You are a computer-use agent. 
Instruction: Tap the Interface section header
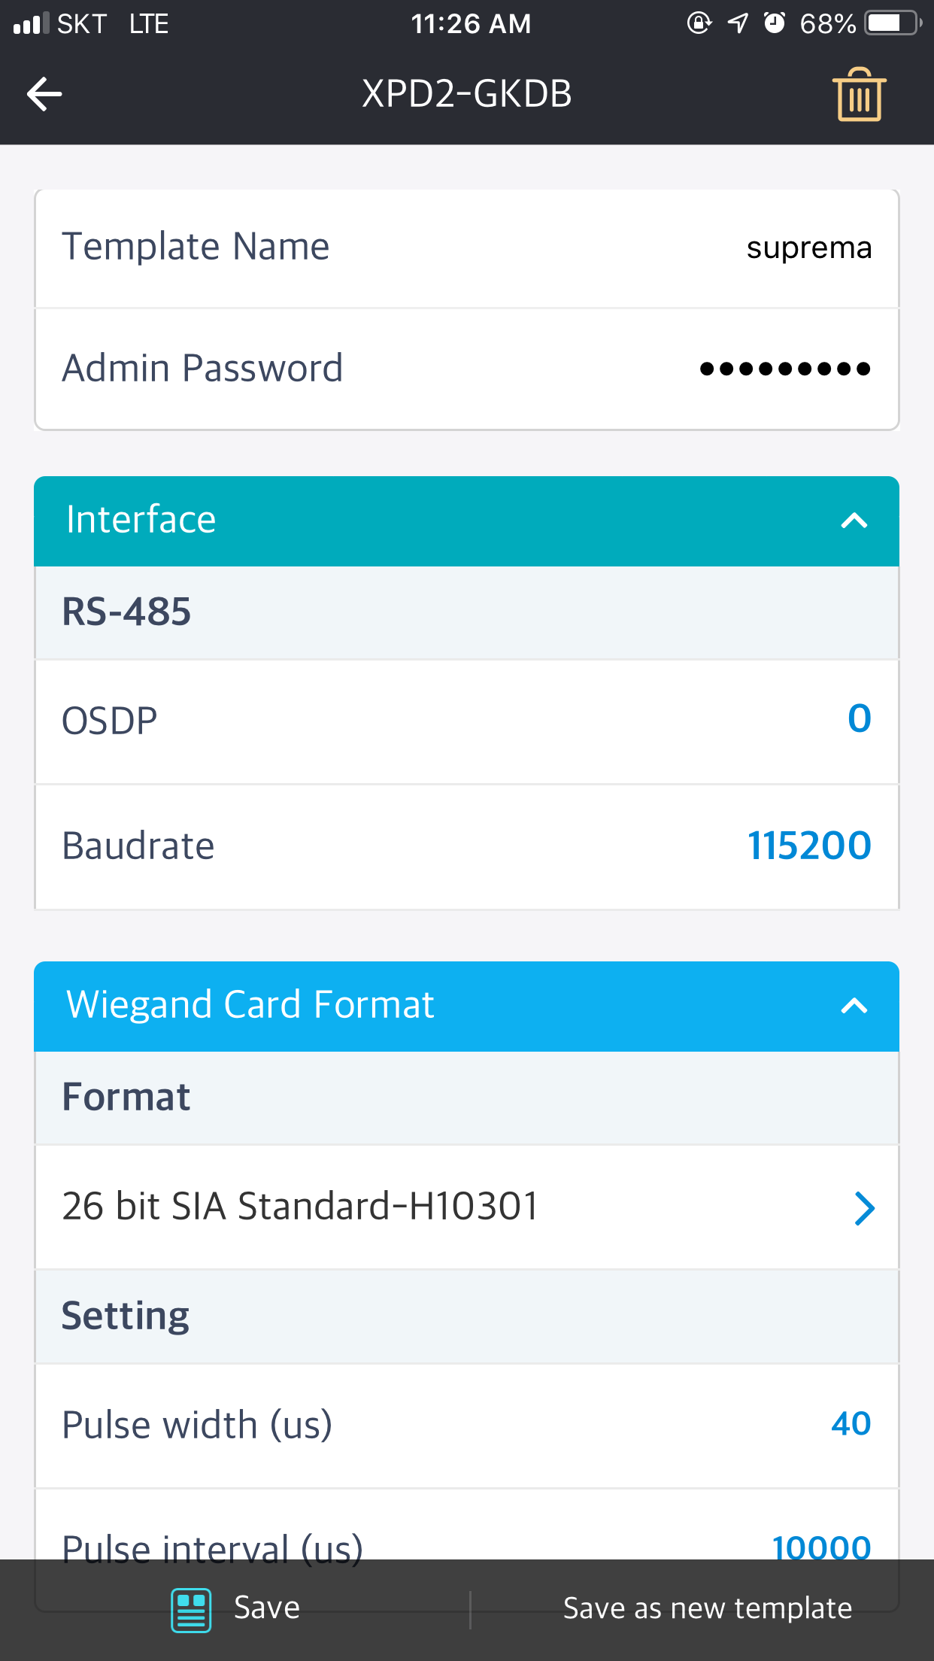(x=141, y=520)
